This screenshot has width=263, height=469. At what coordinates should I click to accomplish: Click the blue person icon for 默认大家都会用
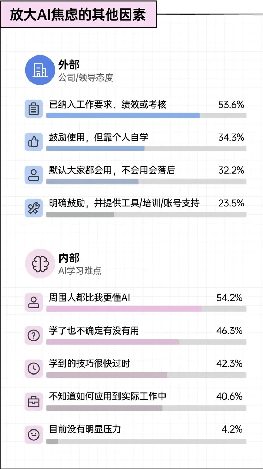[34, 175]
